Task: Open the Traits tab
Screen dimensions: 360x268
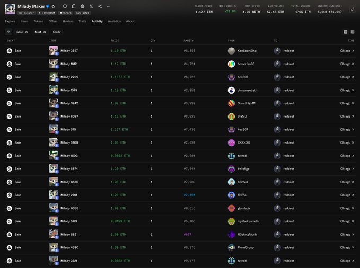Action: [82, 21]
